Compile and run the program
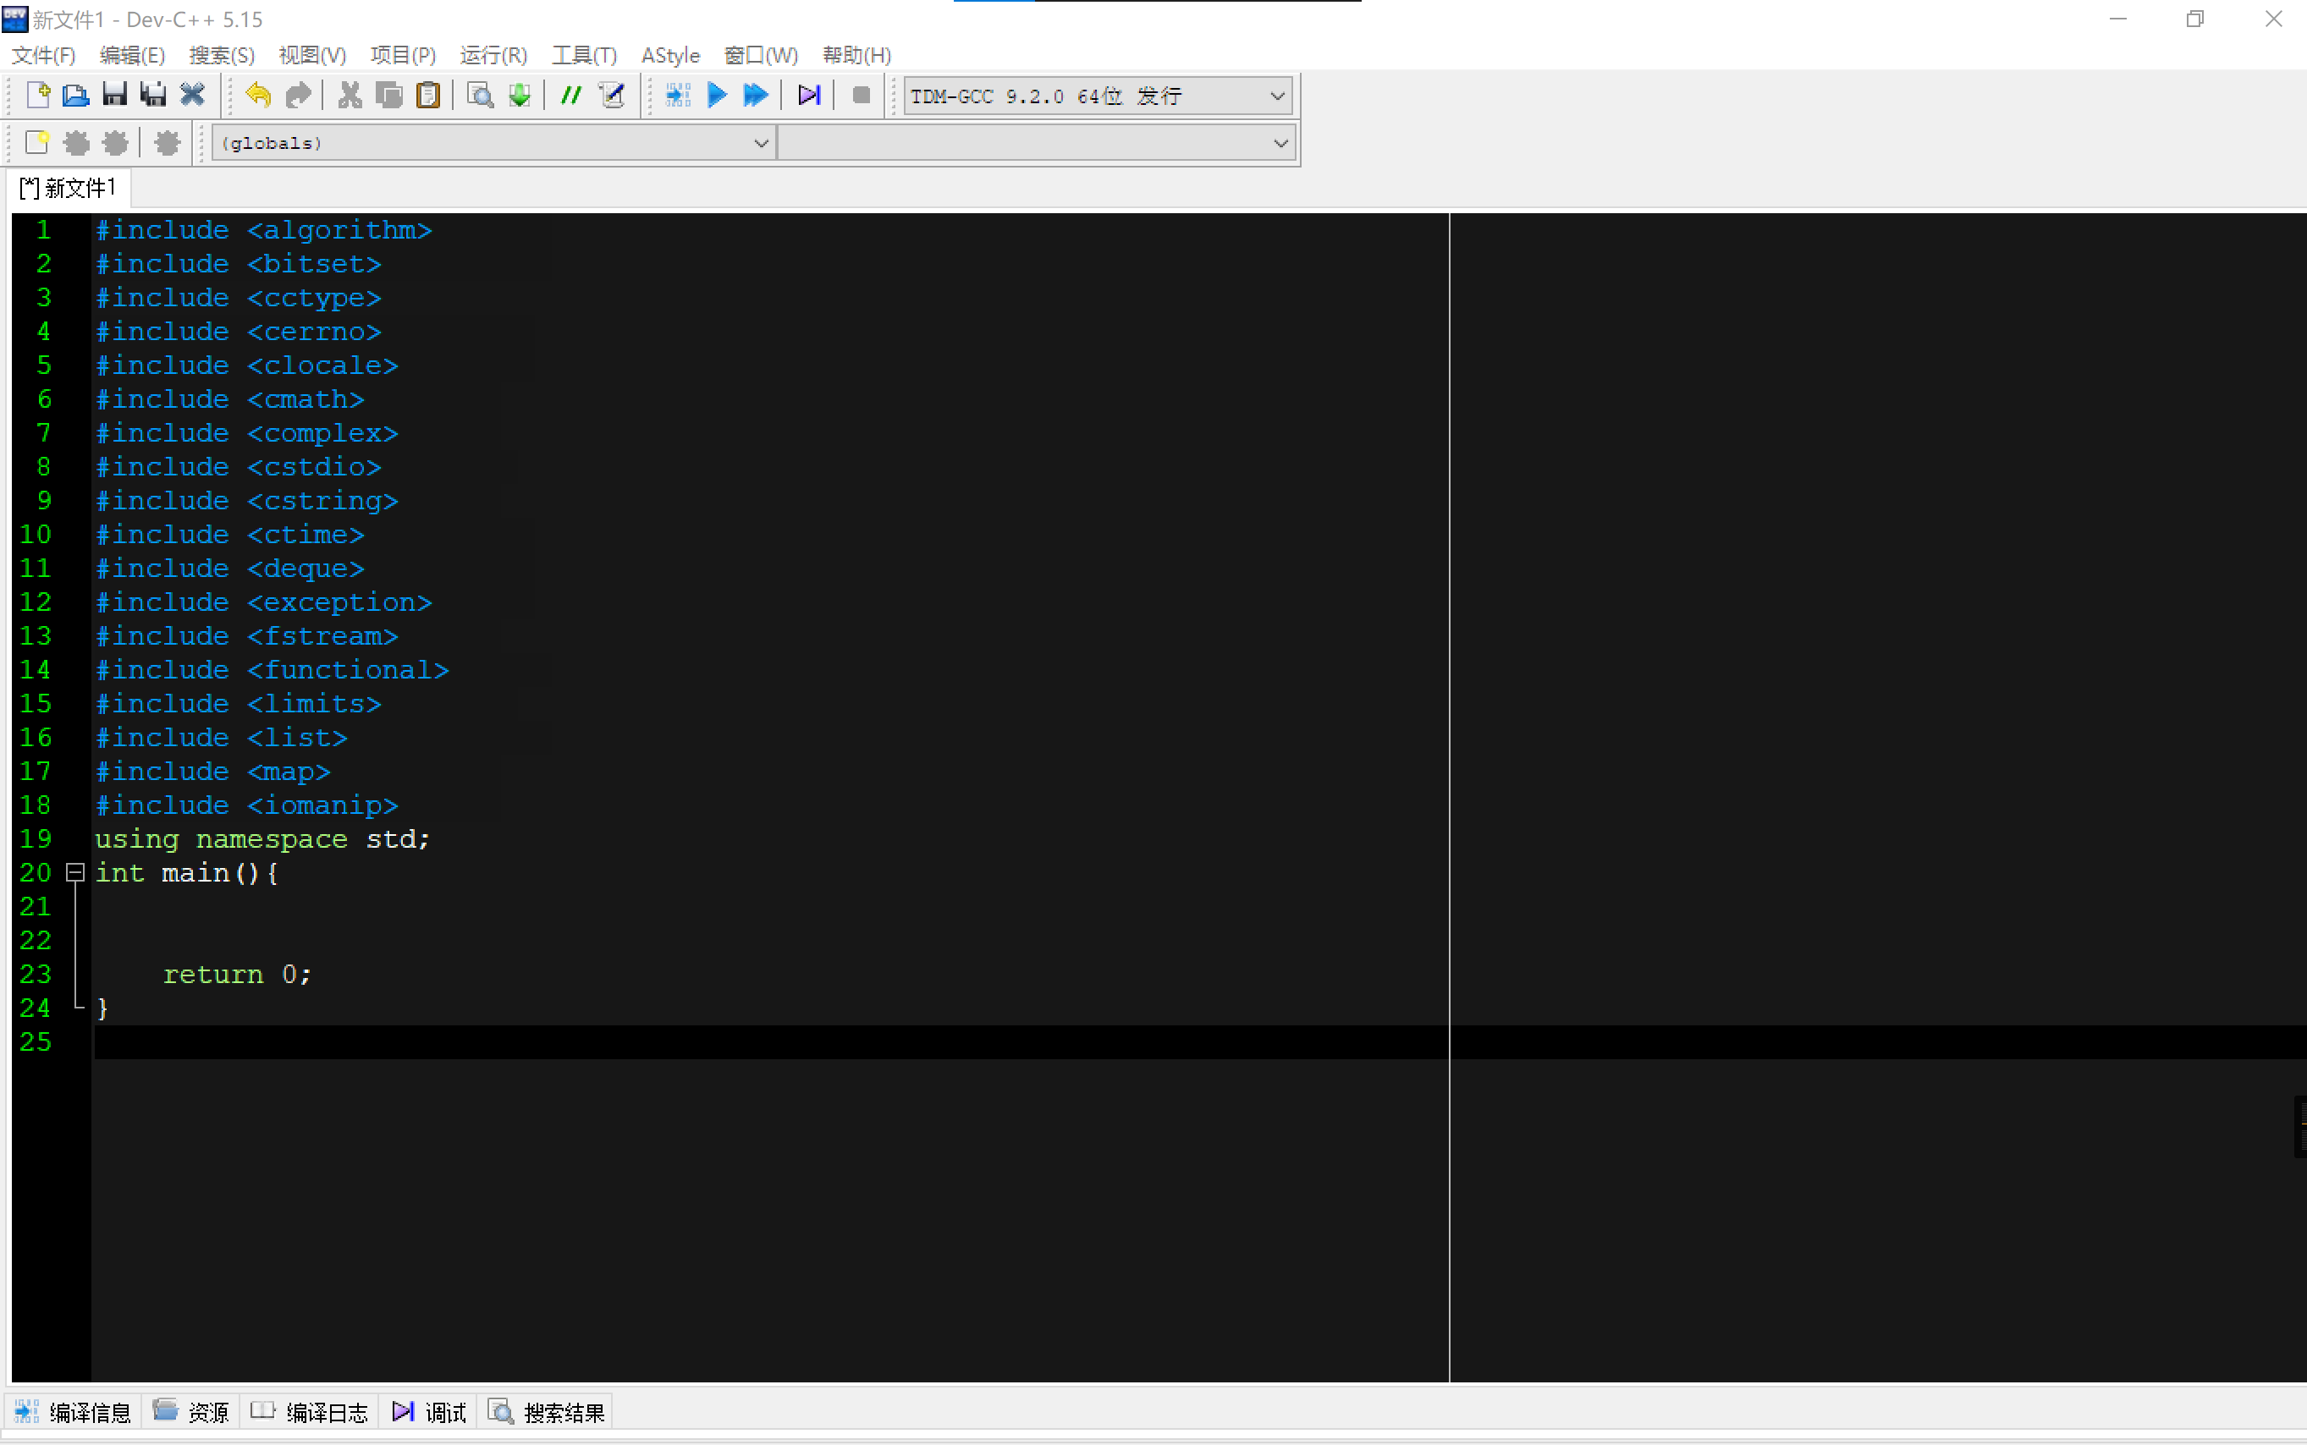This screenshot has width=2307, height=1445. 754,95
